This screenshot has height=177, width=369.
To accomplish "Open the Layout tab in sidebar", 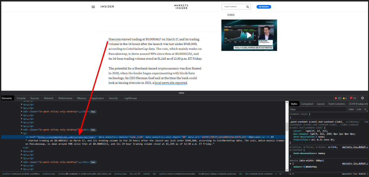I will coord(321,104).
